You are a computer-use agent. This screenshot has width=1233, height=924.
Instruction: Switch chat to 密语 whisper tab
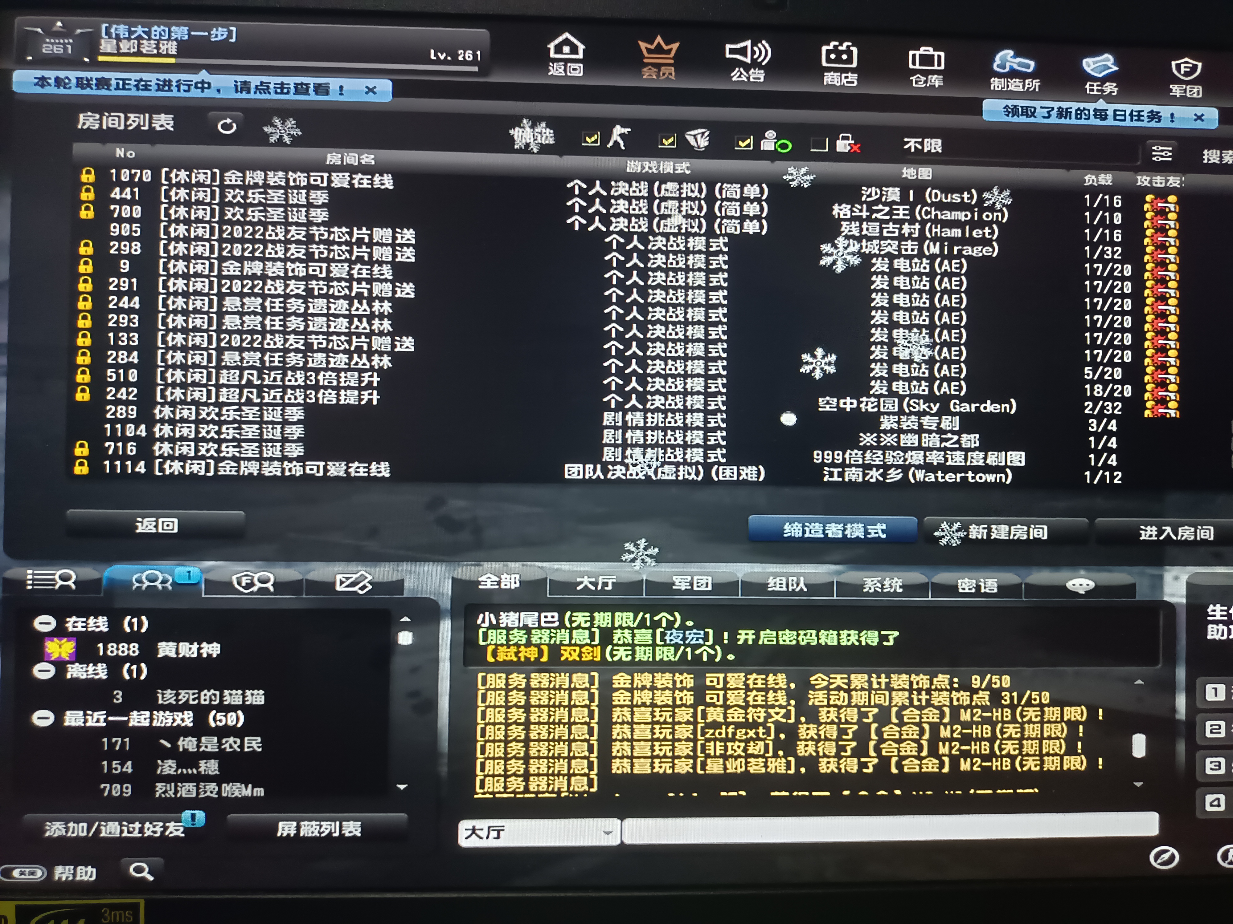point(977,586)
